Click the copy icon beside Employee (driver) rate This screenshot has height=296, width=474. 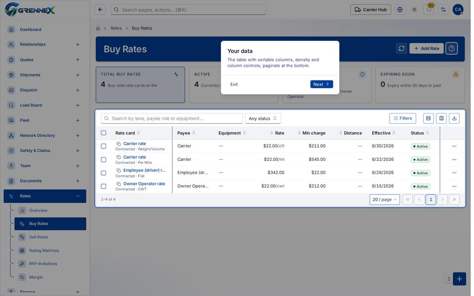(118, 170)
